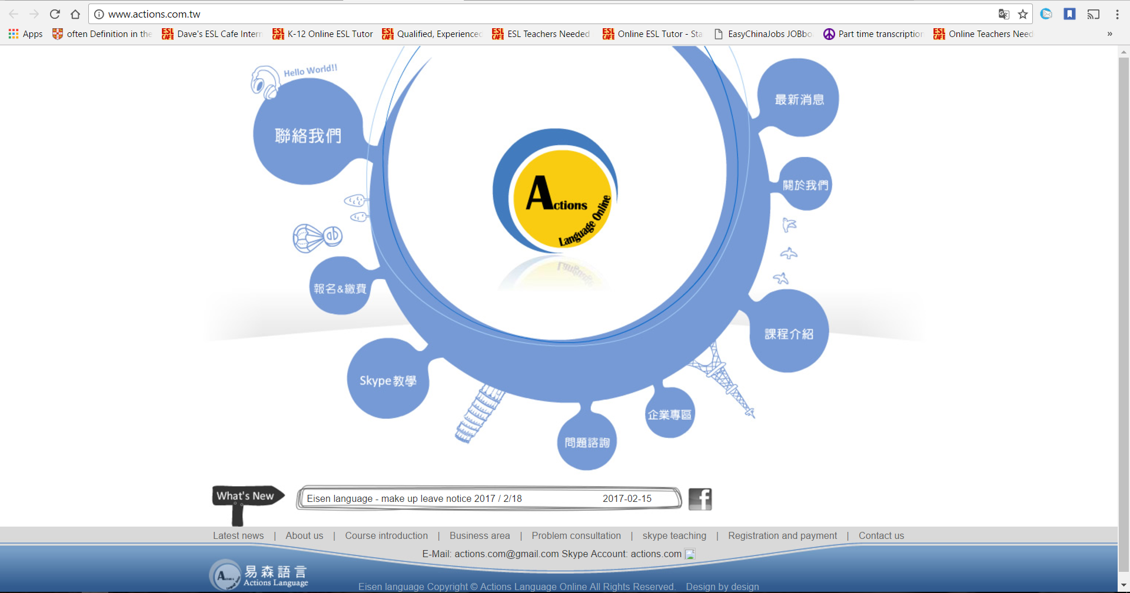Open the Skype教學 bubble menu
The height and width of the screenshot is (593, 1130).
coord(388,380)
